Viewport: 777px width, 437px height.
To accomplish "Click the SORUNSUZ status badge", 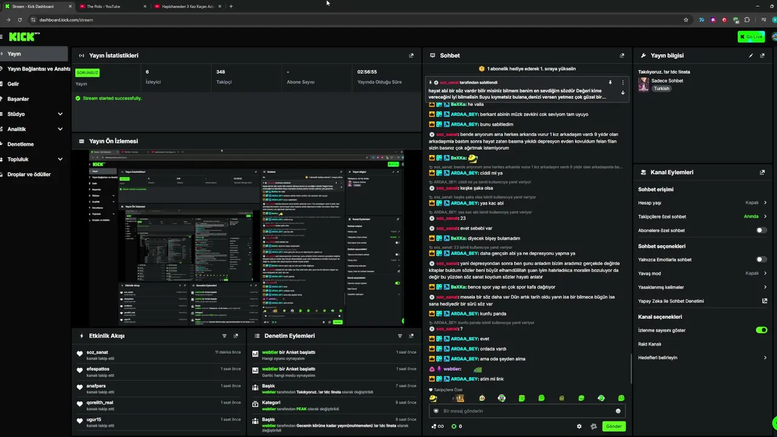I will pos(87,72).
